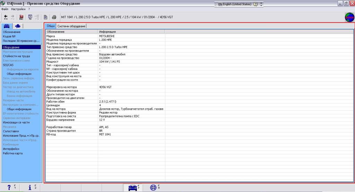Click the Bosch emblem F8 icon
Screen dimensions: 355x192
[x=153, y=188]
